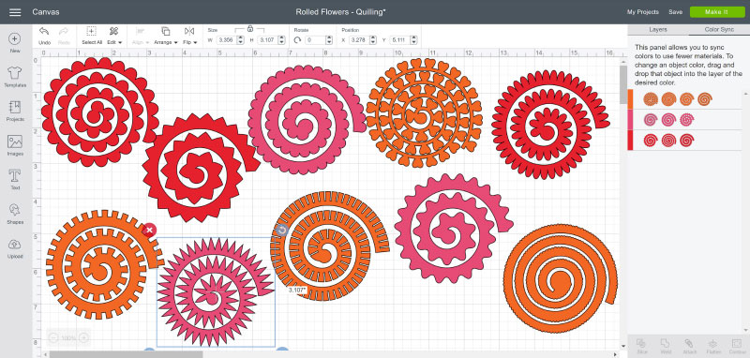Click the canvas horizontal scrollbar

(126, 354)
